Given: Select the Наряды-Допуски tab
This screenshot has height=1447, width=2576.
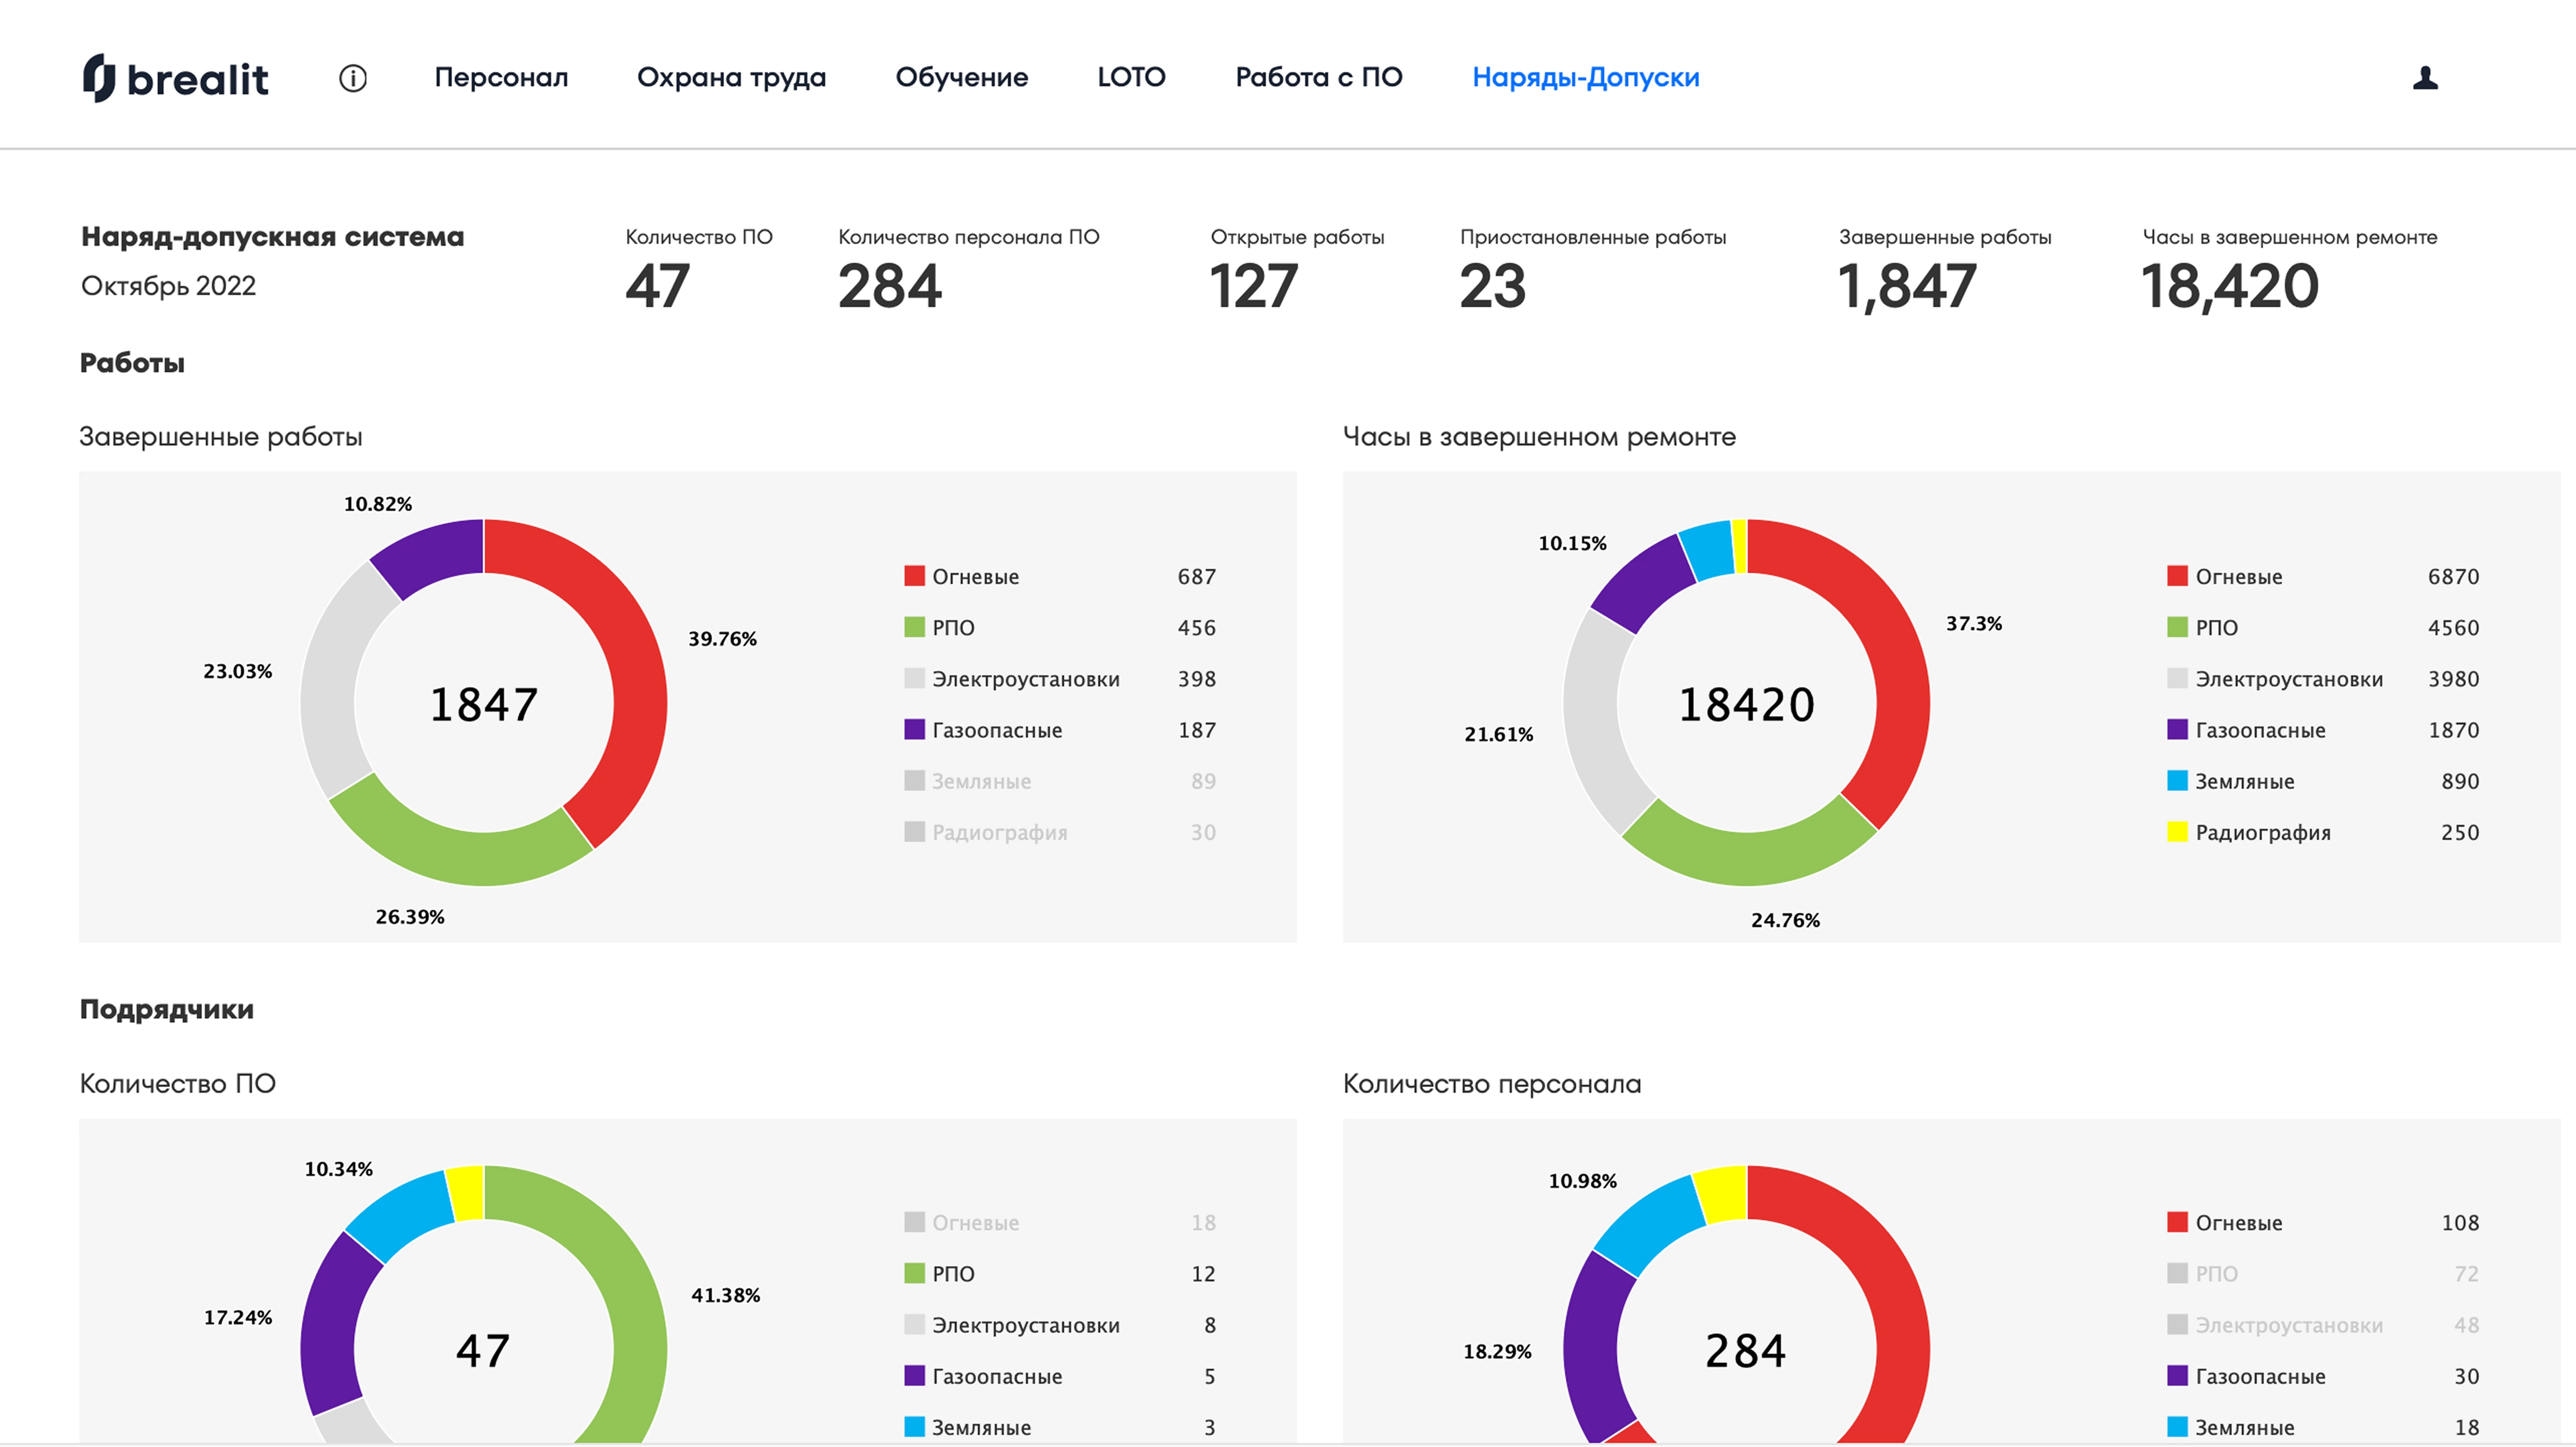Looking at the screenshot, I should [x=1585, y=78].
